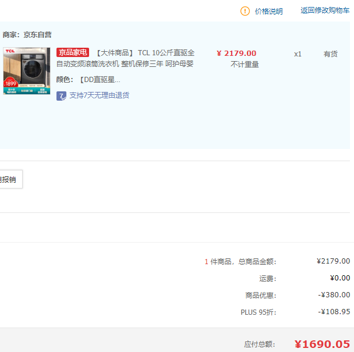
Task: Click the orange price notice exclamation icon
Action: click(245, 11)
